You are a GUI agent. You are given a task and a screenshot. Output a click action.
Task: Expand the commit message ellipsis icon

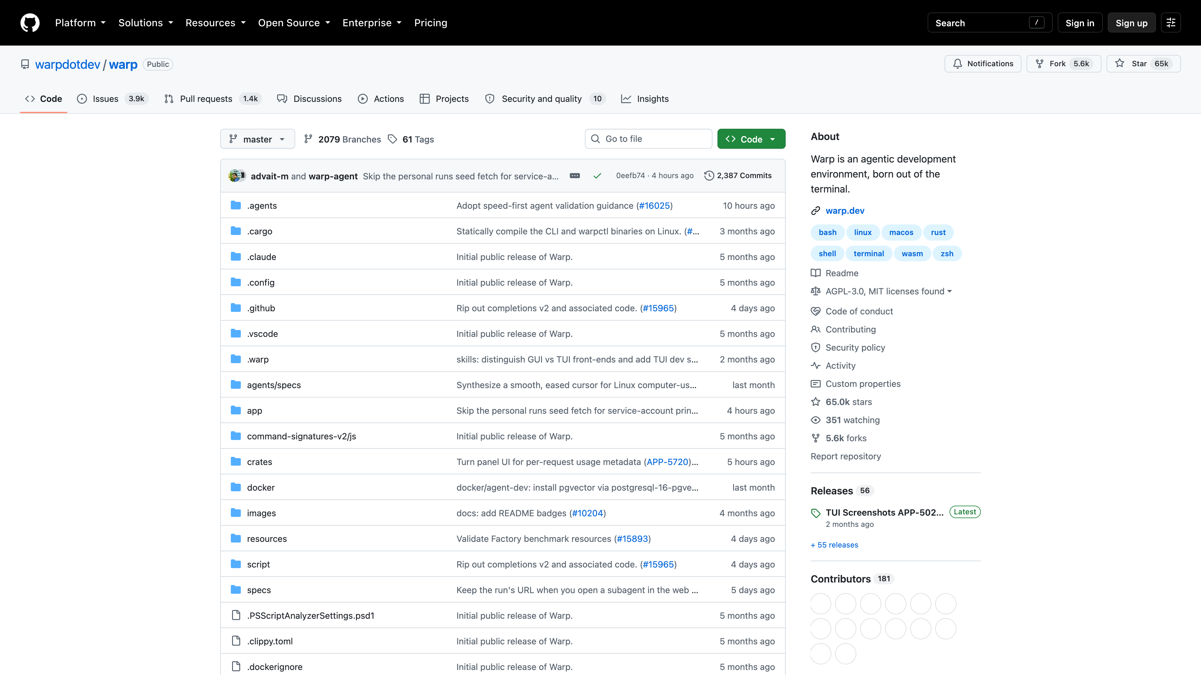point(575,176)
